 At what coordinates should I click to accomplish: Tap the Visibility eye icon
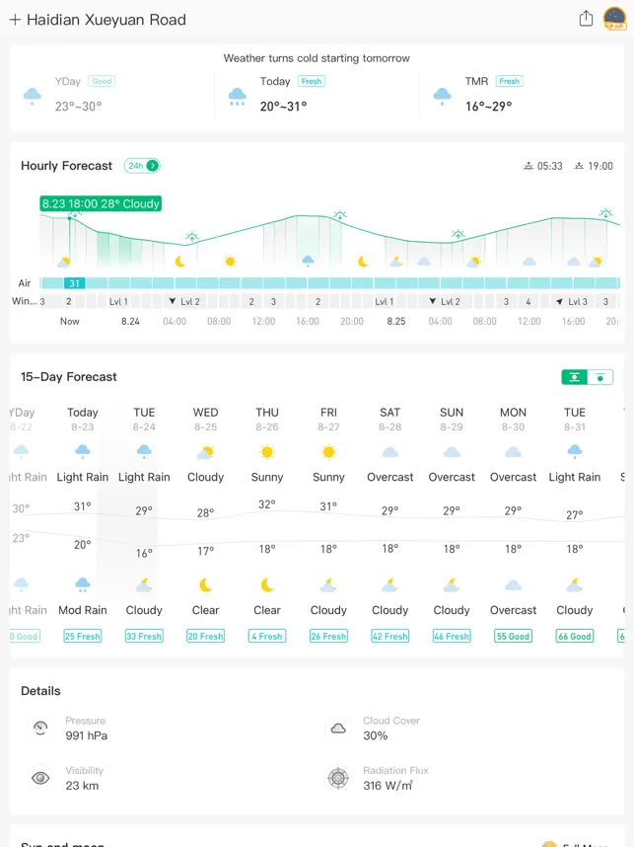40,778
